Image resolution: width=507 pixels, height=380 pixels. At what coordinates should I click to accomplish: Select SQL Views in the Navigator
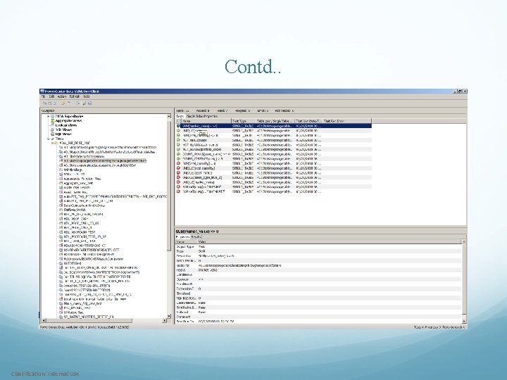(63, 134)
